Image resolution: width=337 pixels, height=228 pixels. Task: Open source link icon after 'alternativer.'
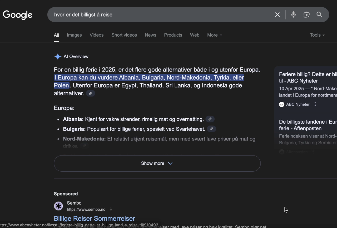(x=91, y=93)
